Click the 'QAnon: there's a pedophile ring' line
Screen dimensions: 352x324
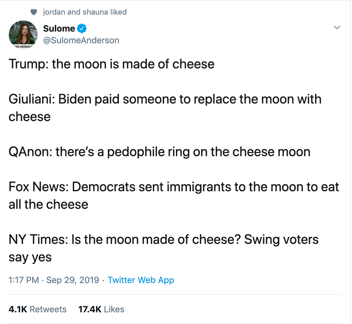[159, 152]
